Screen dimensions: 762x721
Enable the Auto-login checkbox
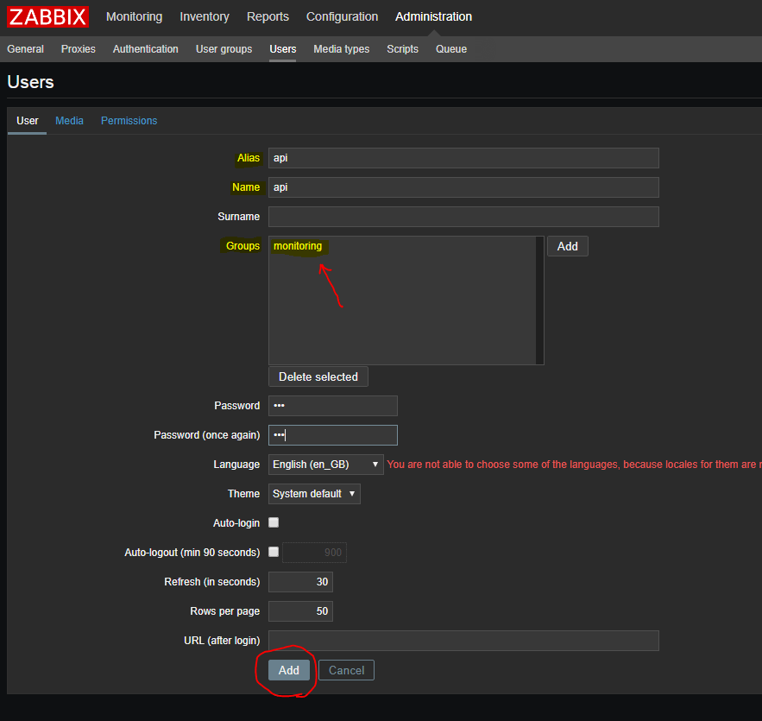(x=274, y=522)
